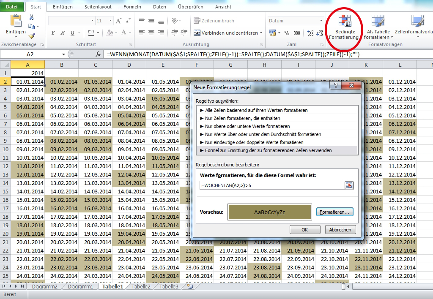Decrease decimal places icon

(320, 33)
